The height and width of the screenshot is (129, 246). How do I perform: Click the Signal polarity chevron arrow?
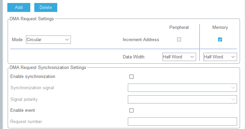click(x=233, y=99)
